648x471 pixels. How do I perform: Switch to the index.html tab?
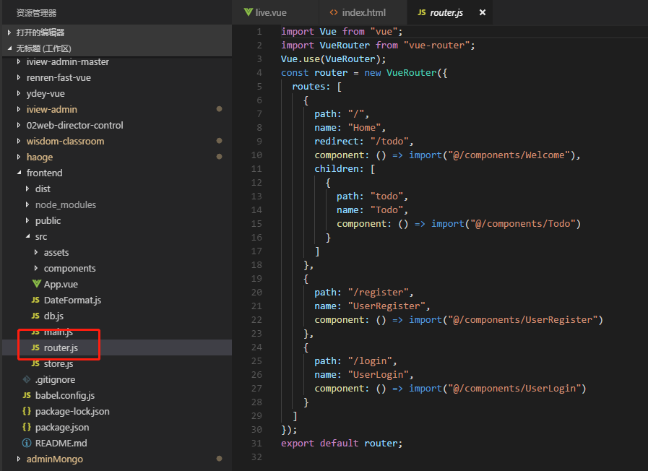[x=363, y=13]
